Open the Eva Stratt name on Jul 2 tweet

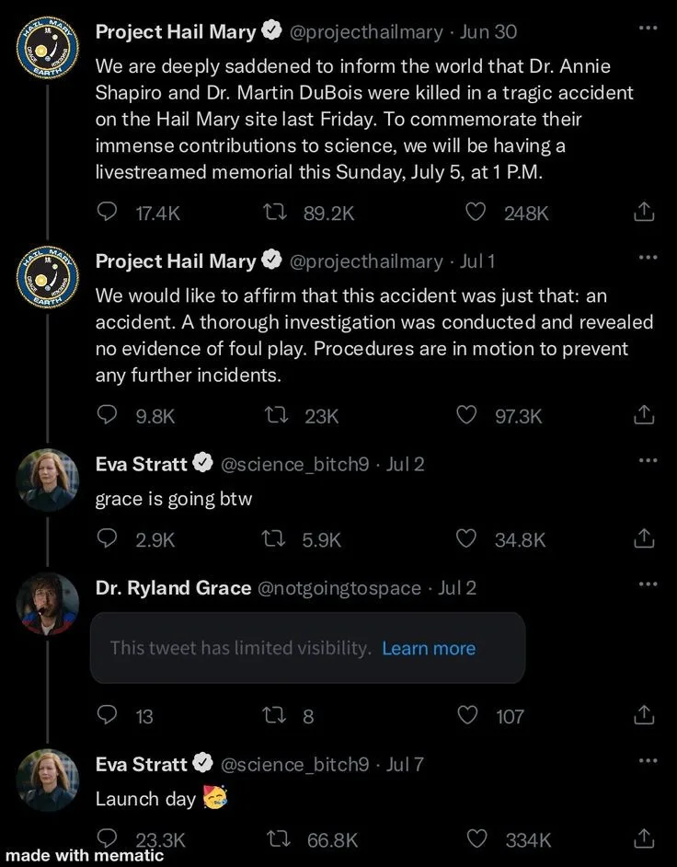141,464
